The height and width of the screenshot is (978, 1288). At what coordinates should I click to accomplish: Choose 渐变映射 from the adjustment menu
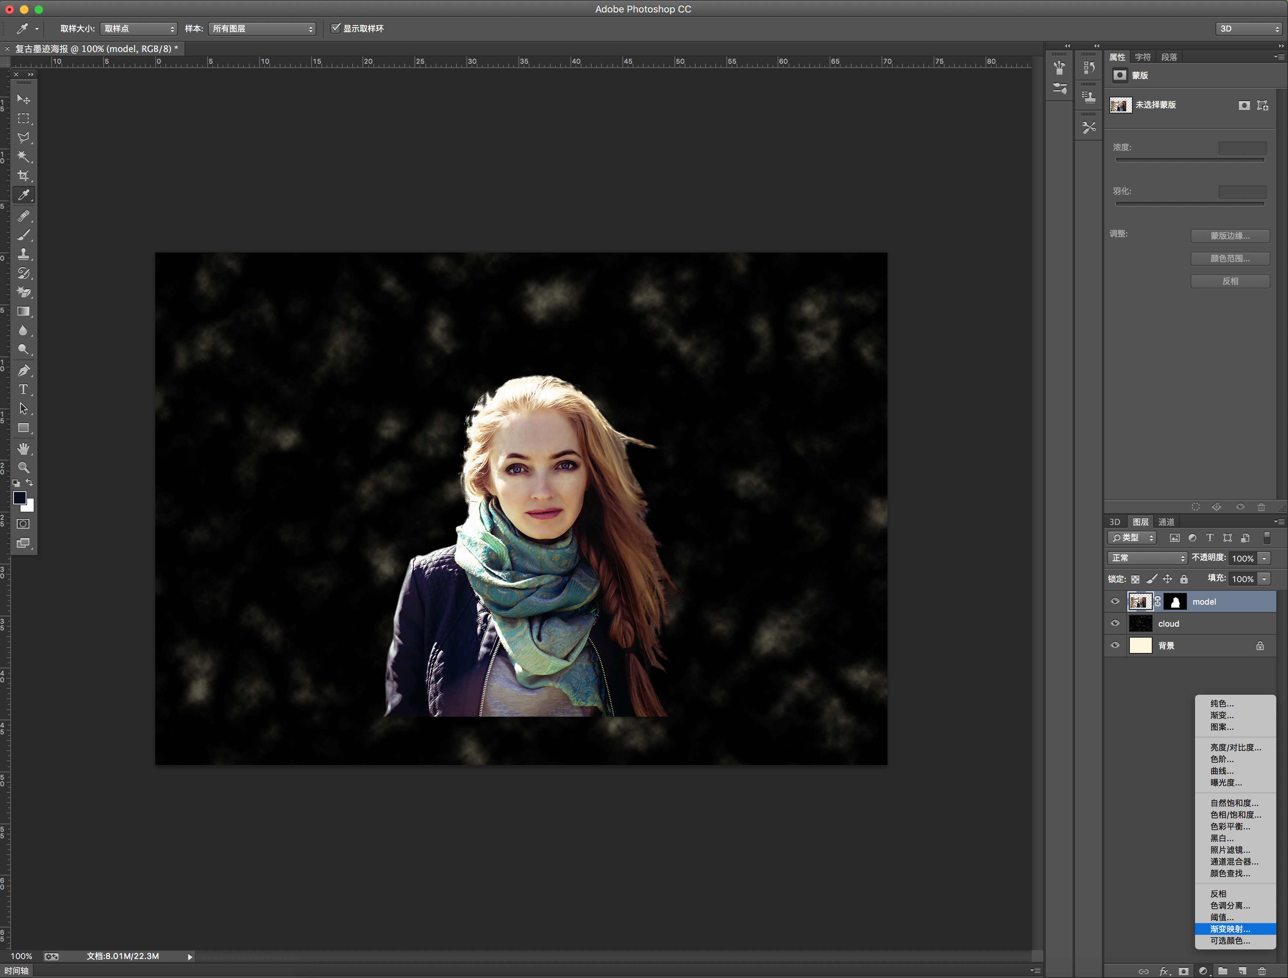click(x=1230, y=929)
